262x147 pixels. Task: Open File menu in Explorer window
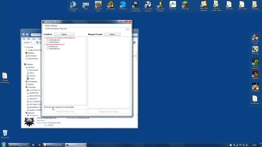point(24,39)
